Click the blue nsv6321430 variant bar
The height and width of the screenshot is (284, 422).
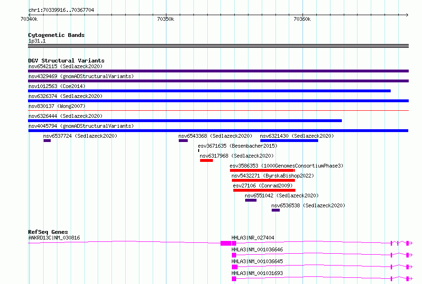click(x=289, y=141)
